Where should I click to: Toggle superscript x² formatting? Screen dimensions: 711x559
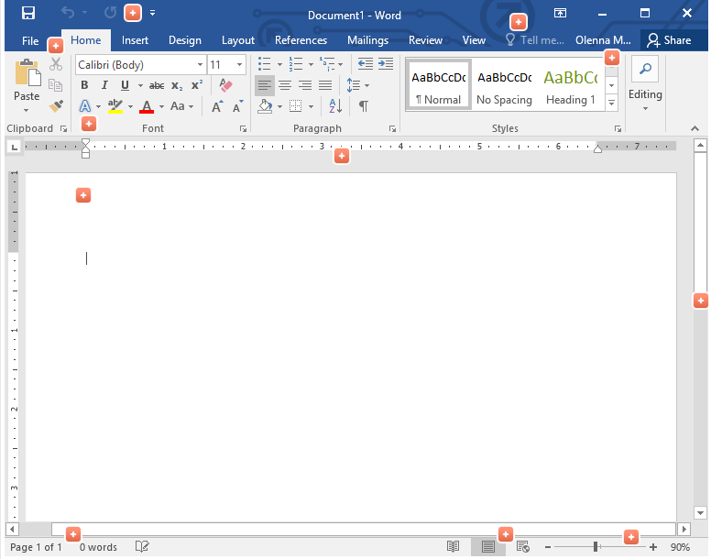pos(197,85)
